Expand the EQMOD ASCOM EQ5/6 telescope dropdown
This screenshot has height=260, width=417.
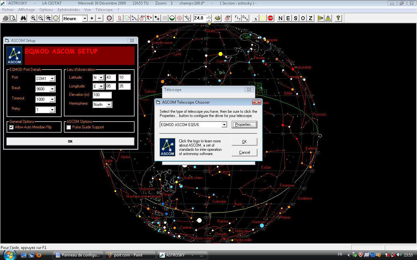(x=224, y=125)
